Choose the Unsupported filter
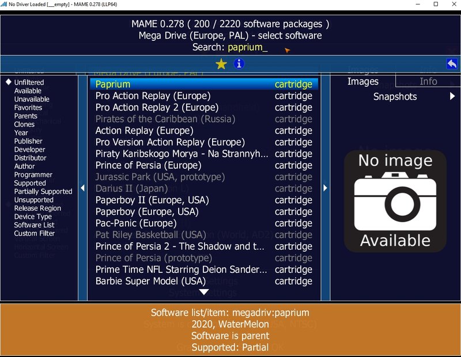Viewport: 461px width, 357px height. [x=34, y=200]
